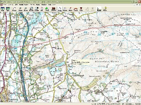Select the Track drawing tool
This screenshot has height=105, width=141.
(76, 9)
